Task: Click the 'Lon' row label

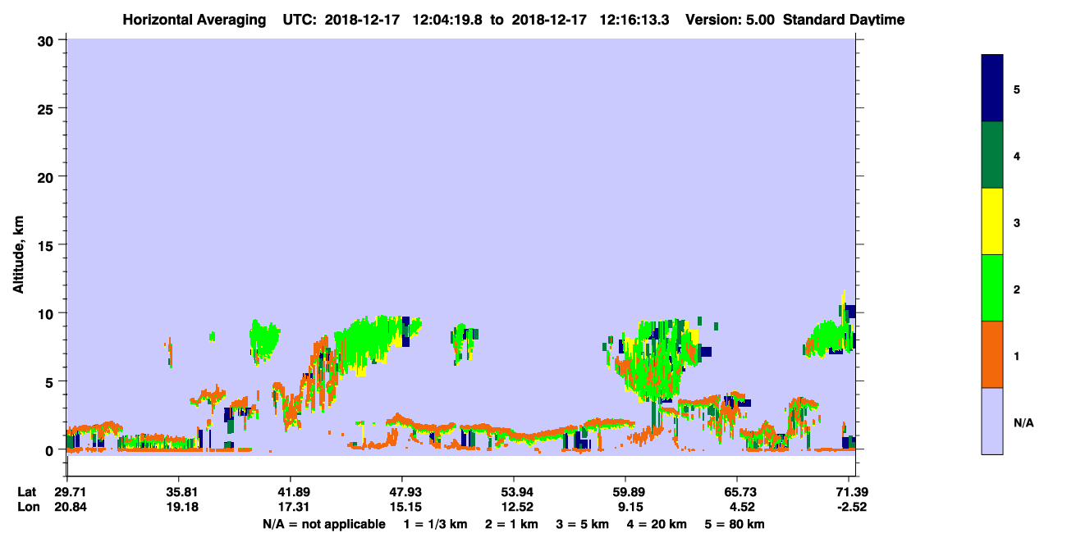Action: (28, 507)
